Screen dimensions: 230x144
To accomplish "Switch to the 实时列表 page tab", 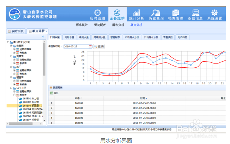I will 16,31.
